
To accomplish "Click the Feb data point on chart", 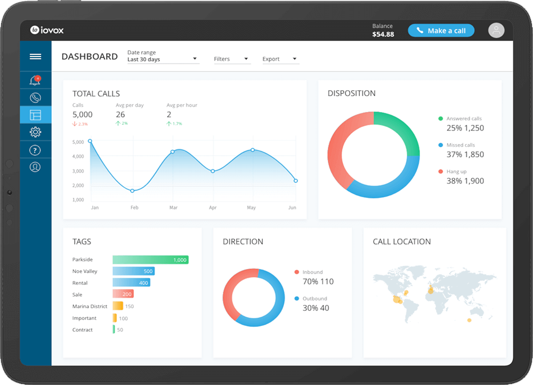I will [133, 190].
